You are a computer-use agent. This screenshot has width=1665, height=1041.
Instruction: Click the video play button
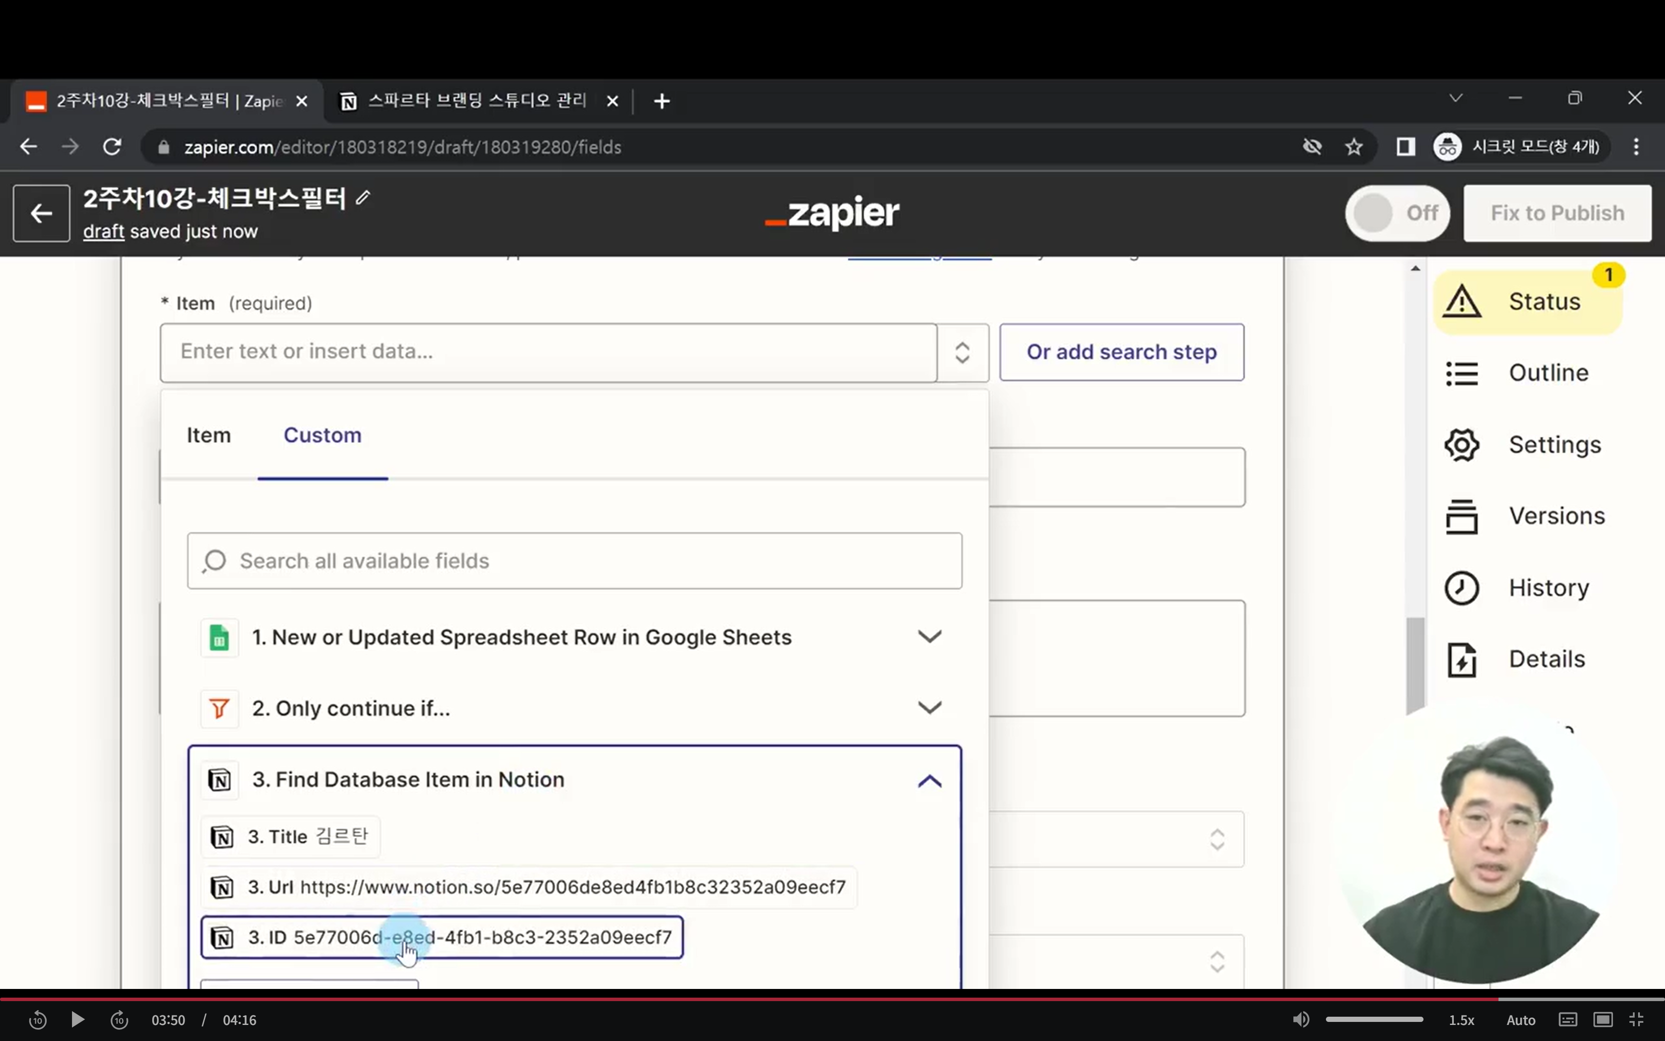(78, 1020)
